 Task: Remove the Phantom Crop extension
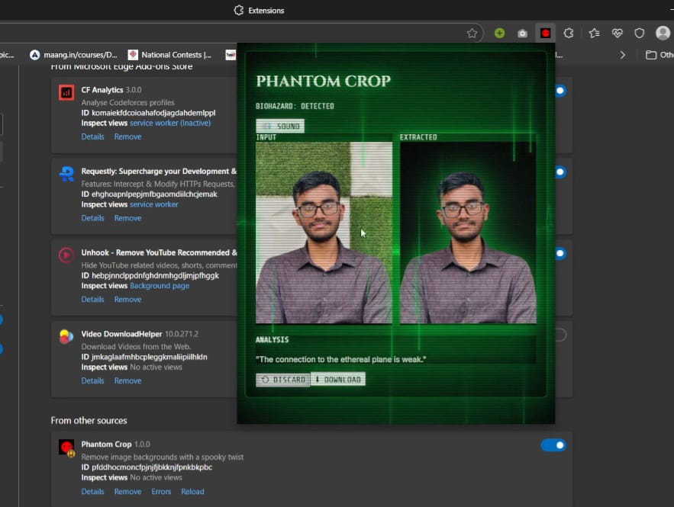[127, 492]
